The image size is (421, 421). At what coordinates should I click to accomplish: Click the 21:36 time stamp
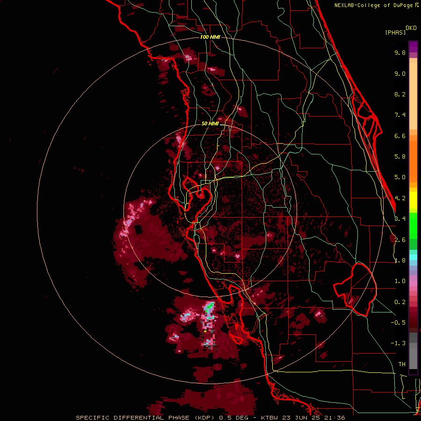coord(334,418)
